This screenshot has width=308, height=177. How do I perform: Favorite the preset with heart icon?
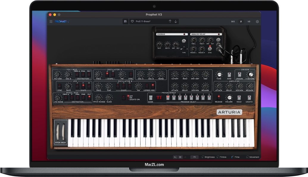coord(132,21)
